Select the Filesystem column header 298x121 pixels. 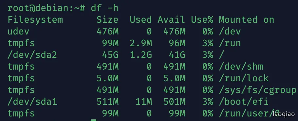tap(35, 20)
